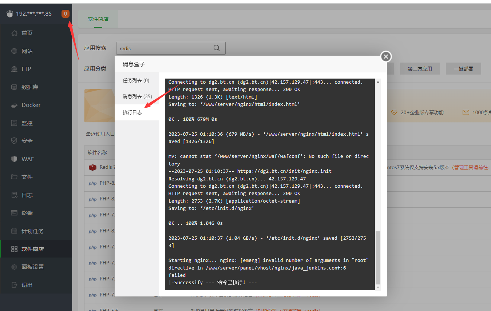Click the red Redis icon in software list

pos(92,167)
